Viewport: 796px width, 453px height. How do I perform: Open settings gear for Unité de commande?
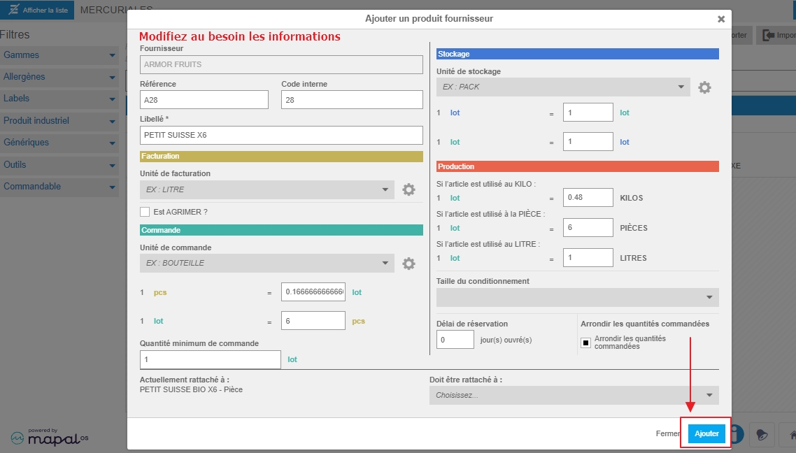pyautogui.click(x=408, y=264)
